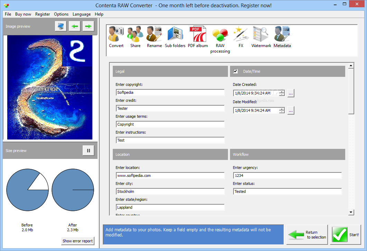Click the credit field containing Tester

pos(170,108)
